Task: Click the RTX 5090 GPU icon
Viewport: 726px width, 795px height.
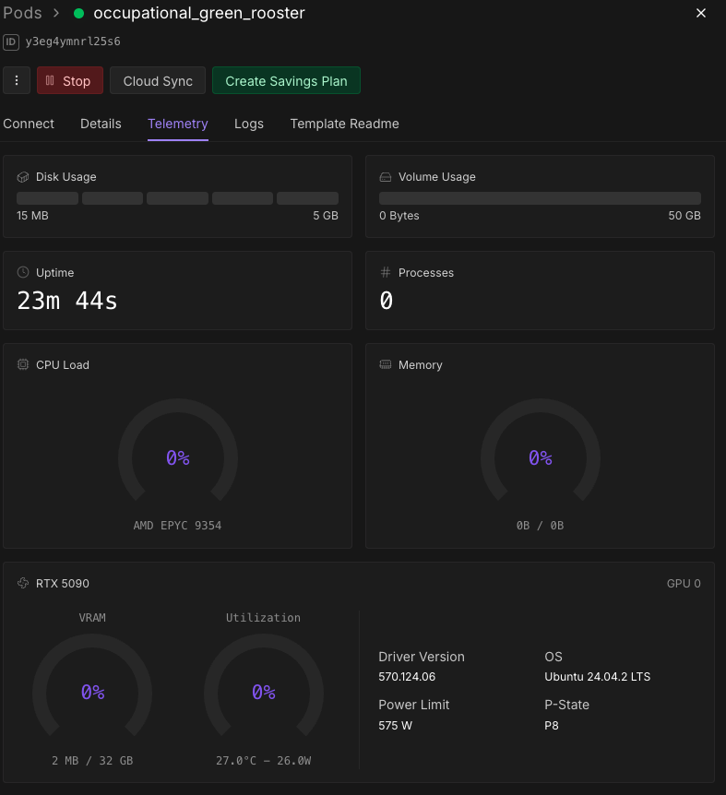Action: pos(23,583)
